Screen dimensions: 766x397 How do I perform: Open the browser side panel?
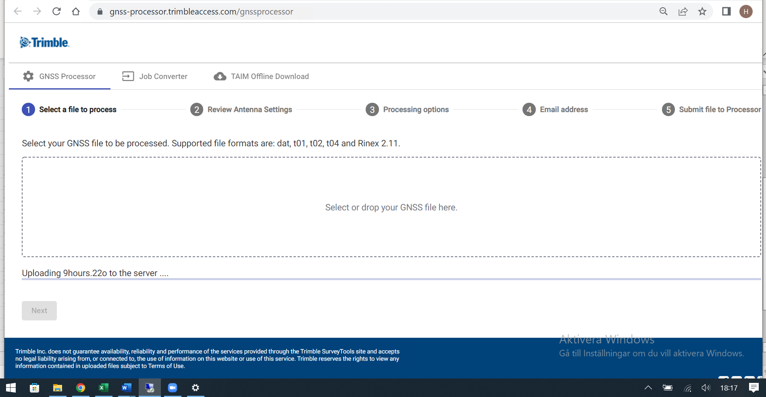(x=726, y=11)
